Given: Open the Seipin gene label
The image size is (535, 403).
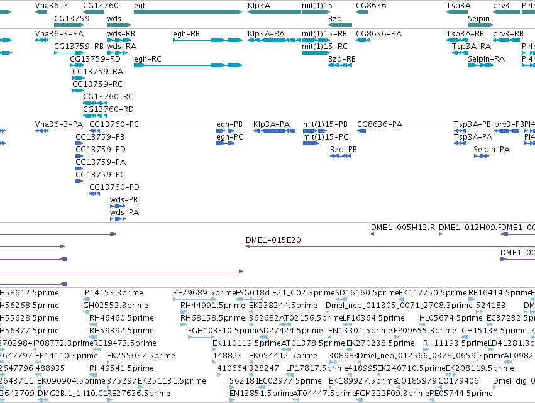Looking at the screenshot, I should tap(478, 18).
